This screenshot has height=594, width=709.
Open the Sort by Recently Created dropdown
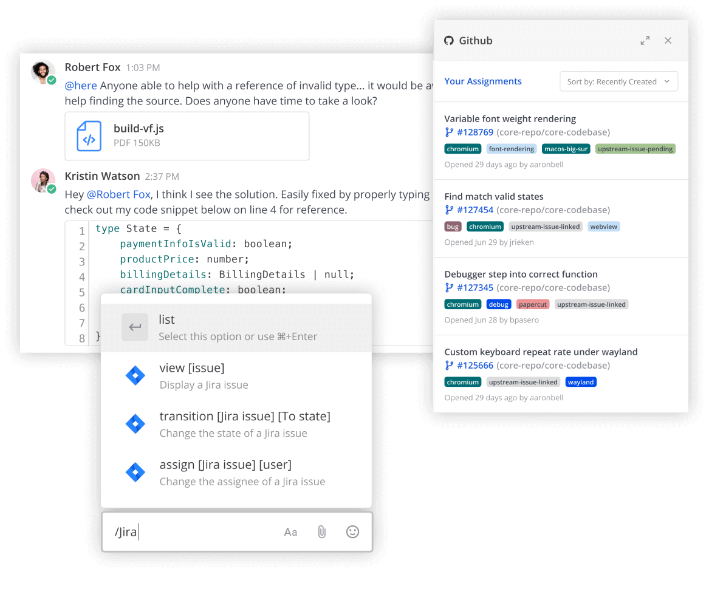[x=618, y=81]
